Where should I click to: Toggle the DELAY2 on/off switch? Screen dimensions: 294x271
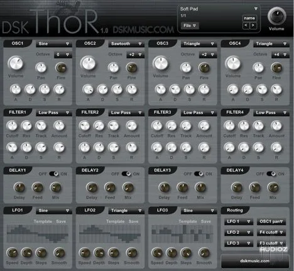[126, 174]
